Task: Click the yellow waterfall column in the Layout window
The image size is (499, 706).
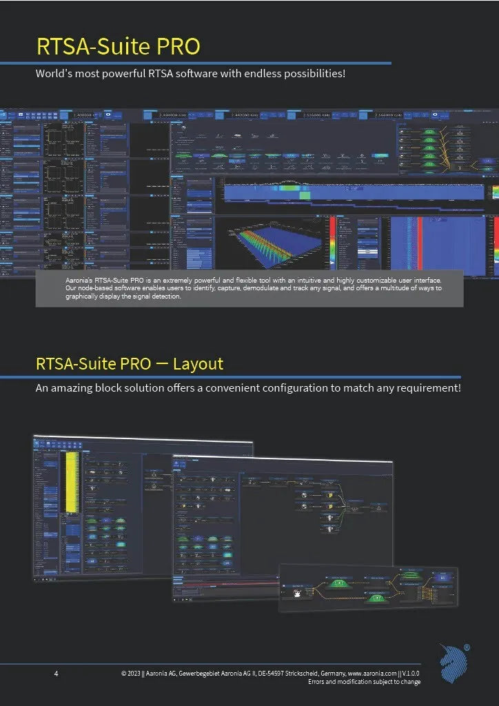Action: tap(72, 482)
